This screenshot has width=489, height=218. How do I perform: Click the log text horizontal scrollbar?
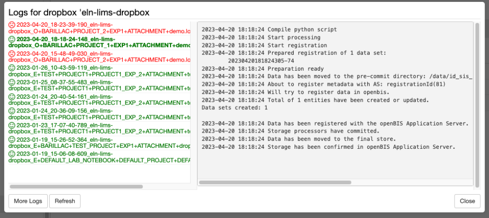point(275,182)
